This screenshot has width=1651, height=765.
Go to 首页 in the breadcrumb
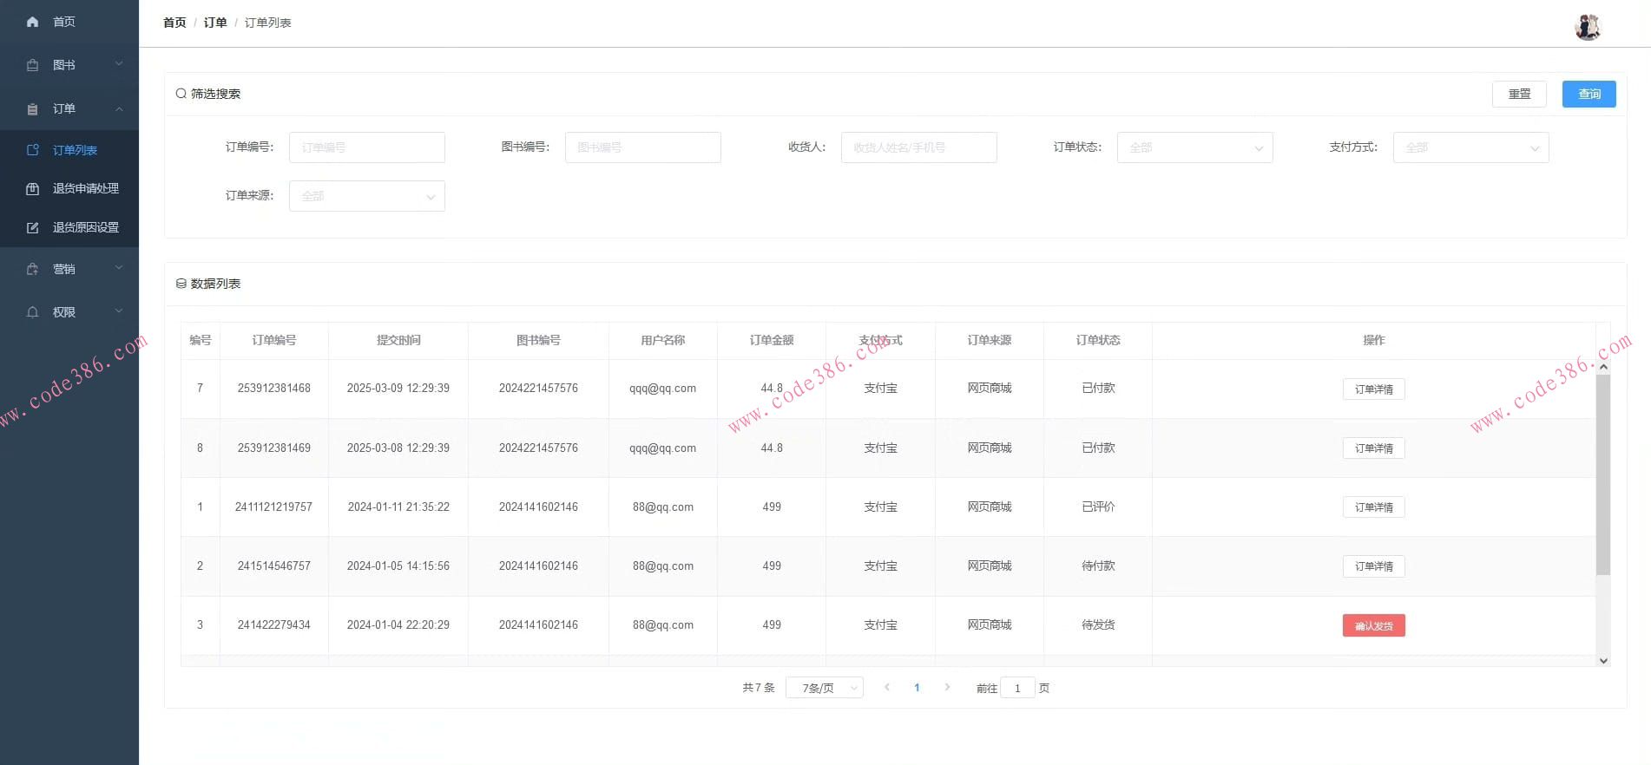pos(174,23)
